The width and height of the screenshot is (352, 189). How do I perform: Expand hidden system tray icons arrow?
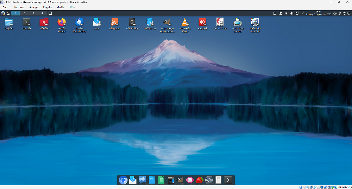click(x=302, y=13)
